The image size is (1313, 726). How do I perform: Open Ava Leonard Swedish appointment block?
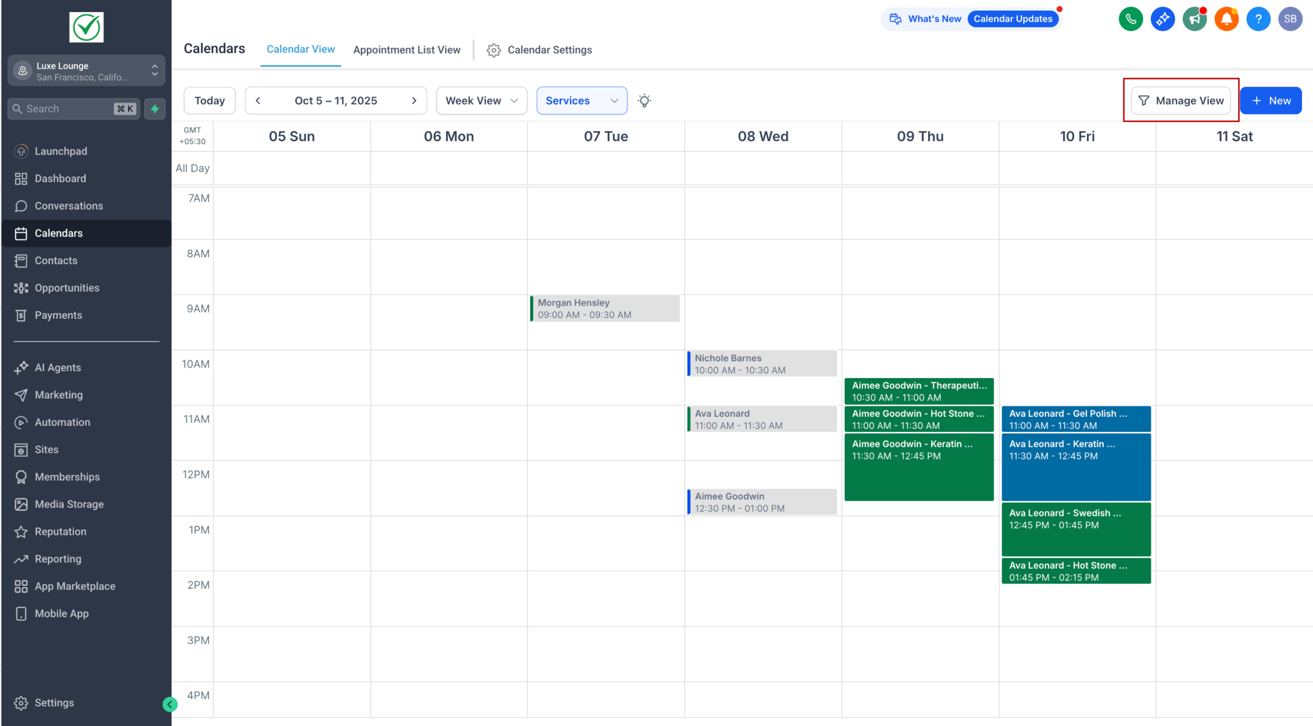point(1076,528)
